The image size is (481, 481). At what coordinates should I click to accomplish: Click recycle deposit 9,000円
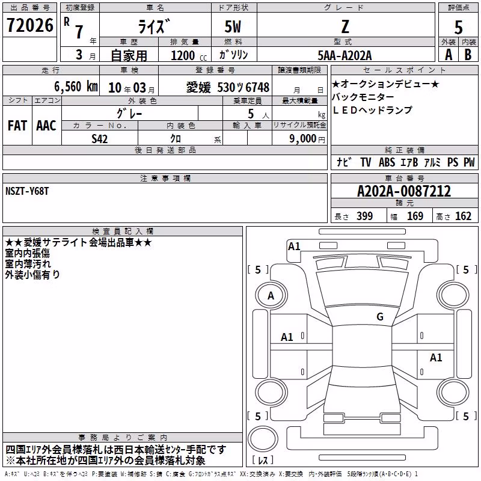[307, 139]
